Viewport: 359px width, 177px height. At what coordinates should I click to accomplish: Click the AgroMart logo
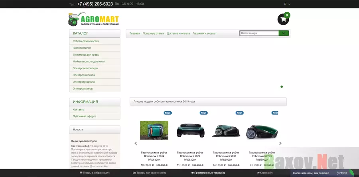[x=93, y=19]
